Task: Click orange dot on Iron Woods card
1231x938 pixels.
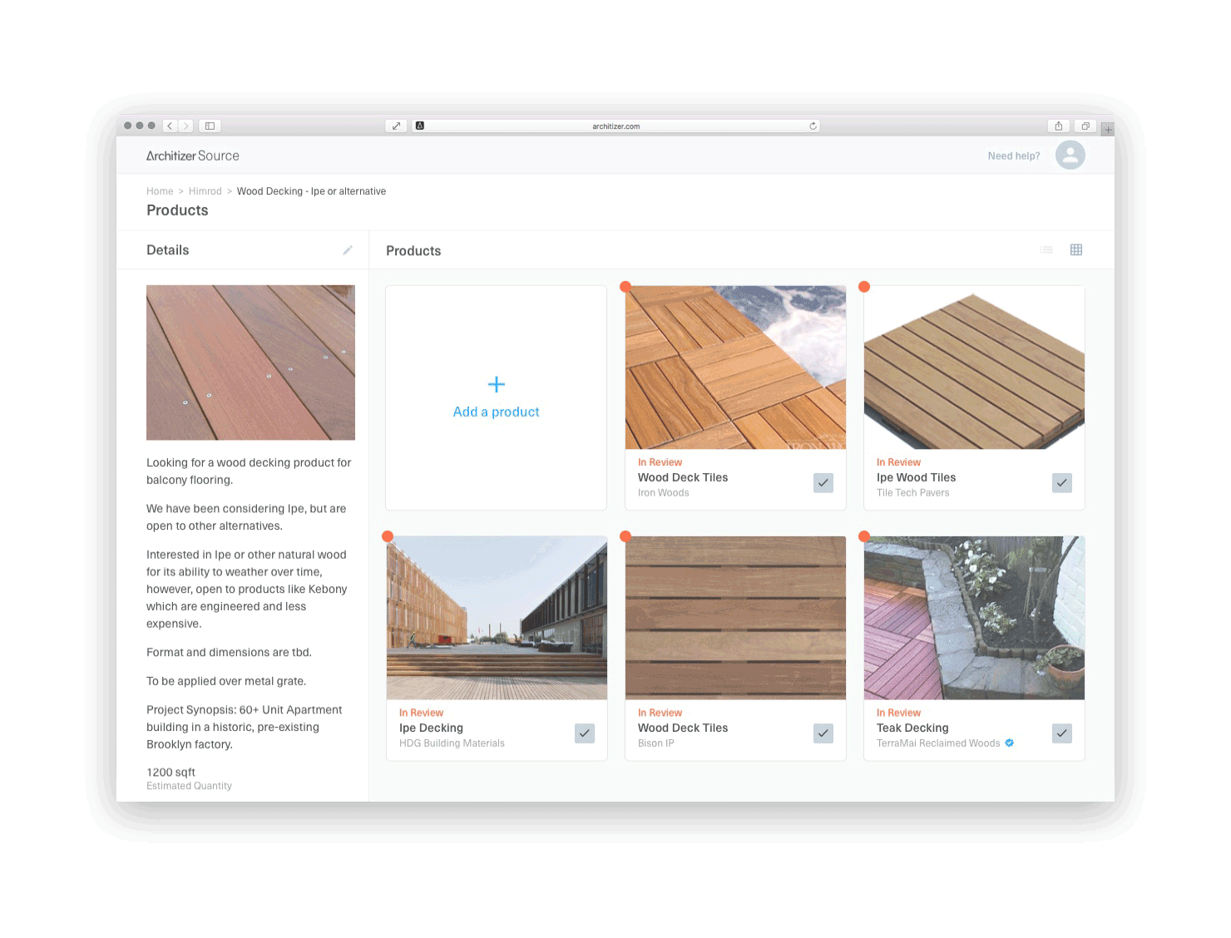Action: click(625, 286)
